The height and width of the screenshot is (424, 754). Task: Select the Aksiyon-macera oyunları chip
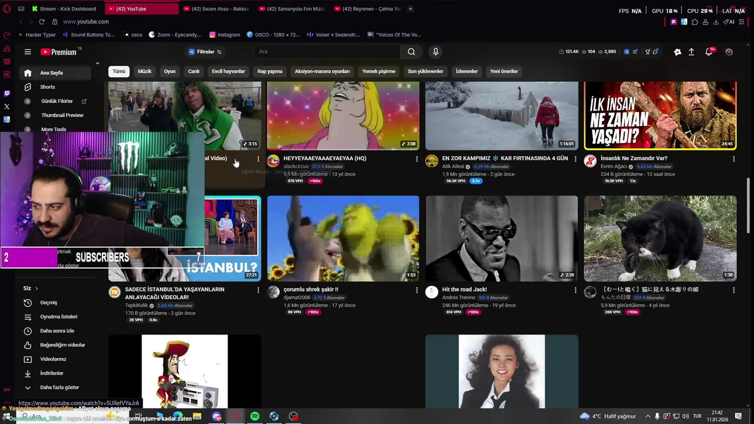(322, 71)
